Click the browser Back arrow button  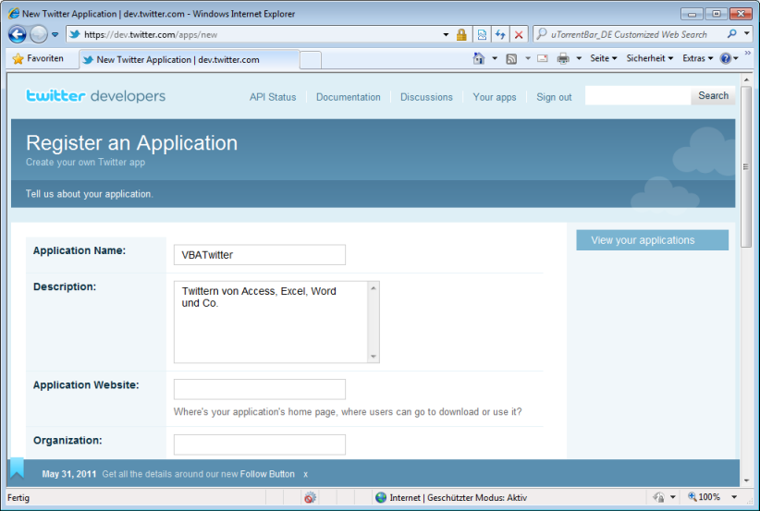[18, 35]
